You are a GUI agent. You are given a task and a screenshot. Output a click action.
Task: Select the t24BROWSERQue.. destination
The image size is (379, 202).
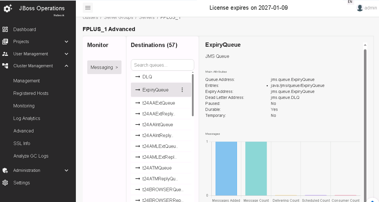[x=161, y=189]
